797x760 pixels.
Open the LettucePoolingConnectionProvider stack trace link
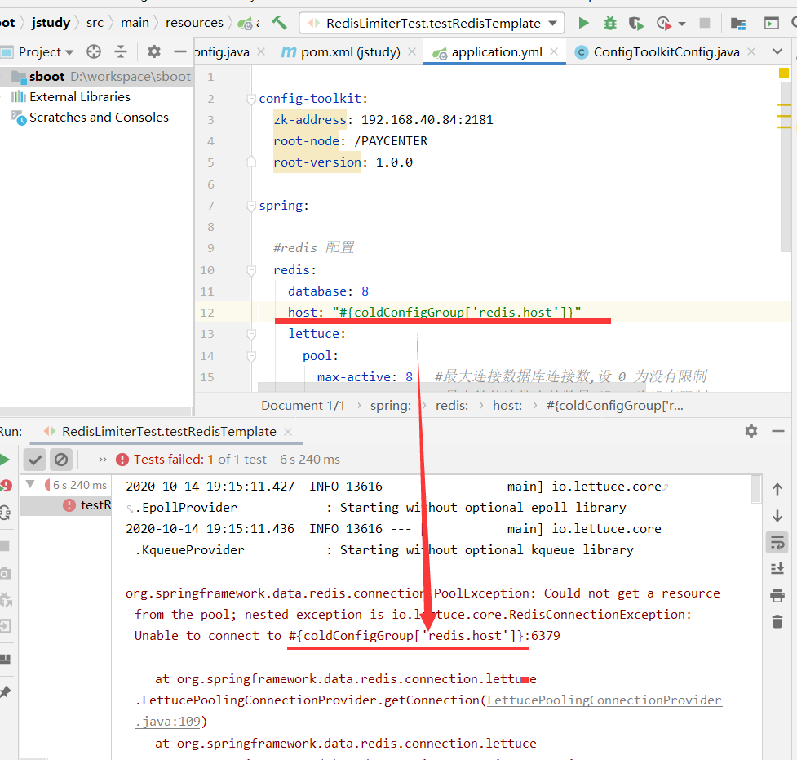click(604, 700)
